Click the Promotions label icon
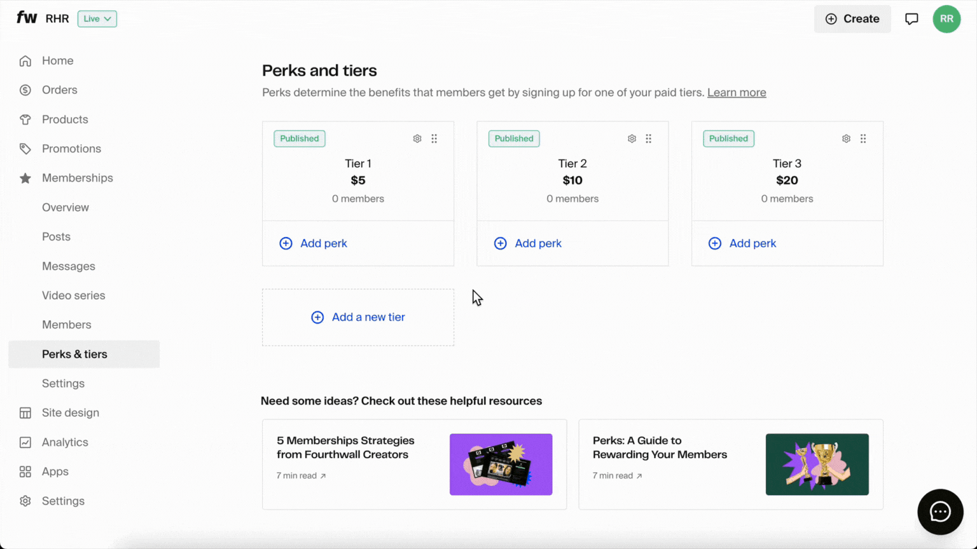This screenshot has height=549, width=977. click(25, 148)
